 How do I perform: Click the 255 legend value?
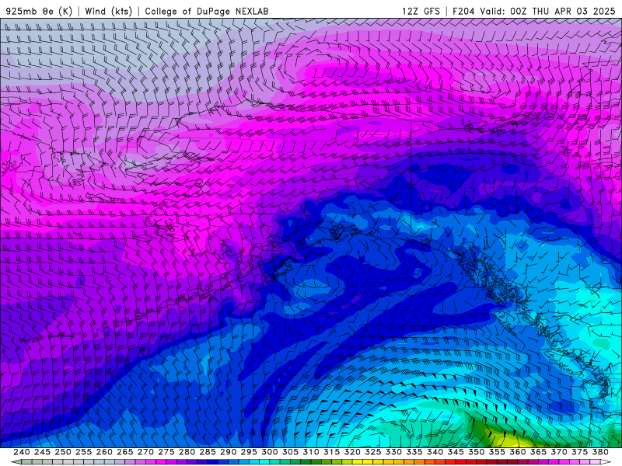pos(83,452)
